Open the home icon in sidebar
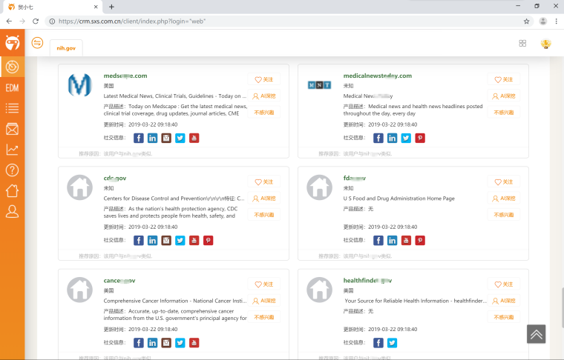The image size is (564, 360). pos(12,190)
